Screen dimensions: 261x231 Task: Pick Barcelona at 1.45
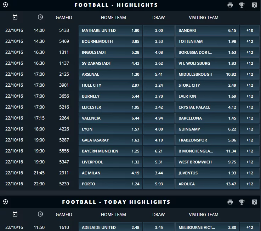point(207,118)
